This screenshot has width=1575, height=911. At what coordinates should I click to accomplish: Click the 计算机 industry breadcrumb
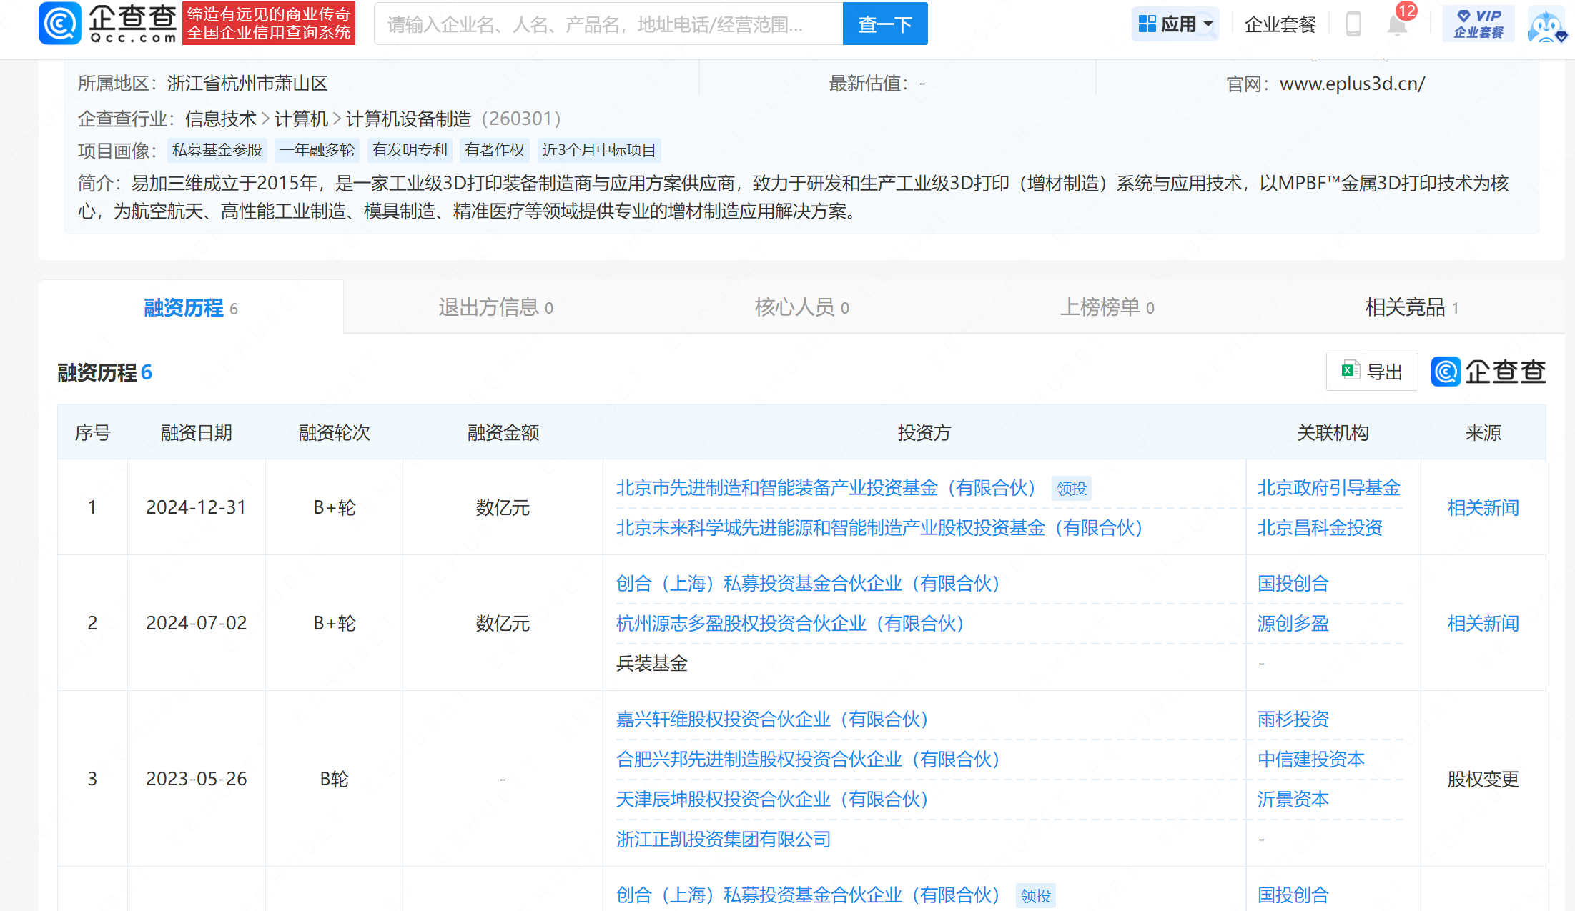[301, 119]
